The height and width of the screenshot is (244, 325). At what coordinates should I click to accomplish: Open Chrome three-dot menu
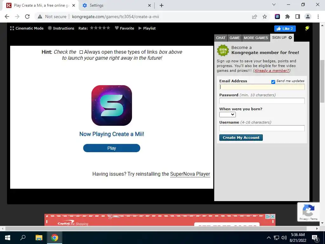click(318, 17)
